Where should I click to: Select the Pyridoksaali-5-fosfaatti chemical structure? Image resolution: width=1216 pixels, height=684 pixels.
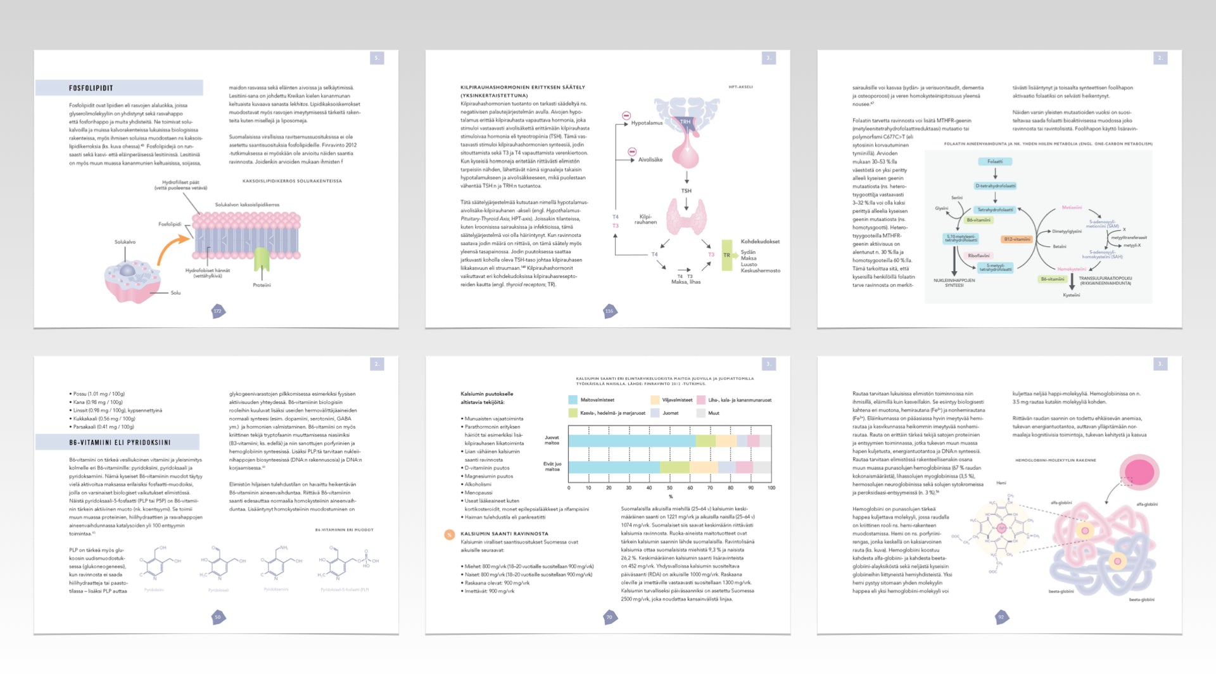pos(349,564)
